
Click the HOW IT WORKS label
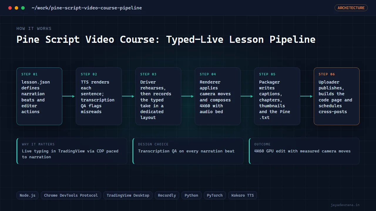click(x=34, y=28)
